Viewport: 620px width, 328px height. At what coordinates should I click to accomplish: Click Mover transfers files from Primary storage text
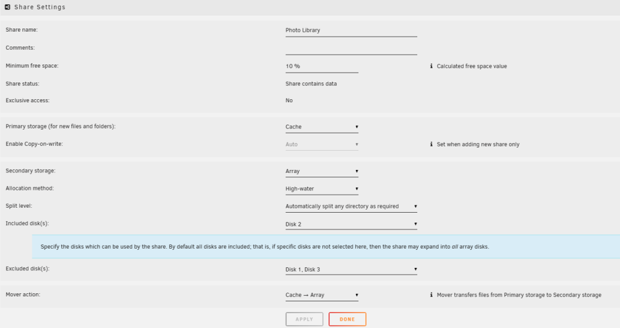[x=519, y=295]
